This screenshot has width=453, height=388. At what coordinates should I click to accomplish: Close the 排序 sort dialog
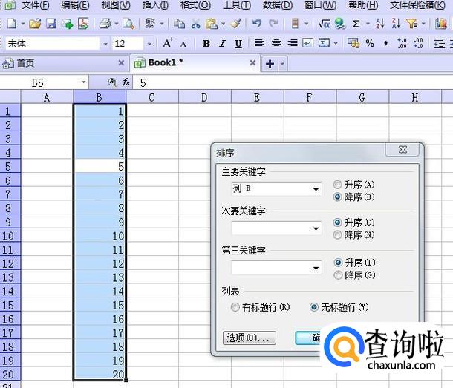point(403,150)
